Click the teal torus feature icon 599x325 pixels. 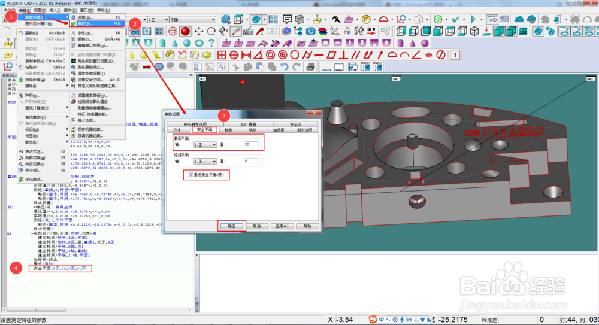(199, 43)
